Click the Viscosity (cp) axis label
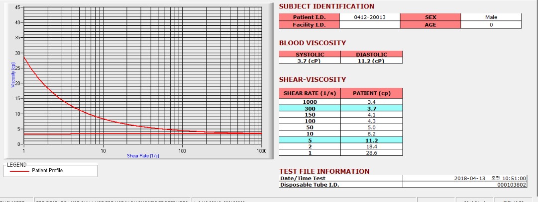This screenshot has width=538, height=202. point(13,74)
